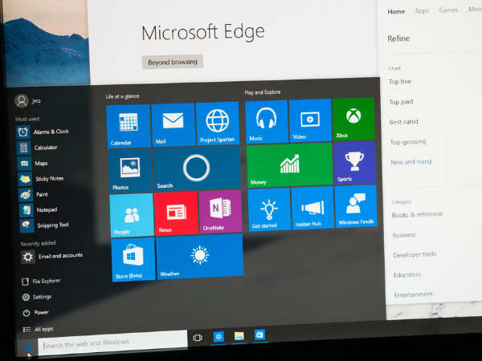Open the Calendar tile

[128, 125]
